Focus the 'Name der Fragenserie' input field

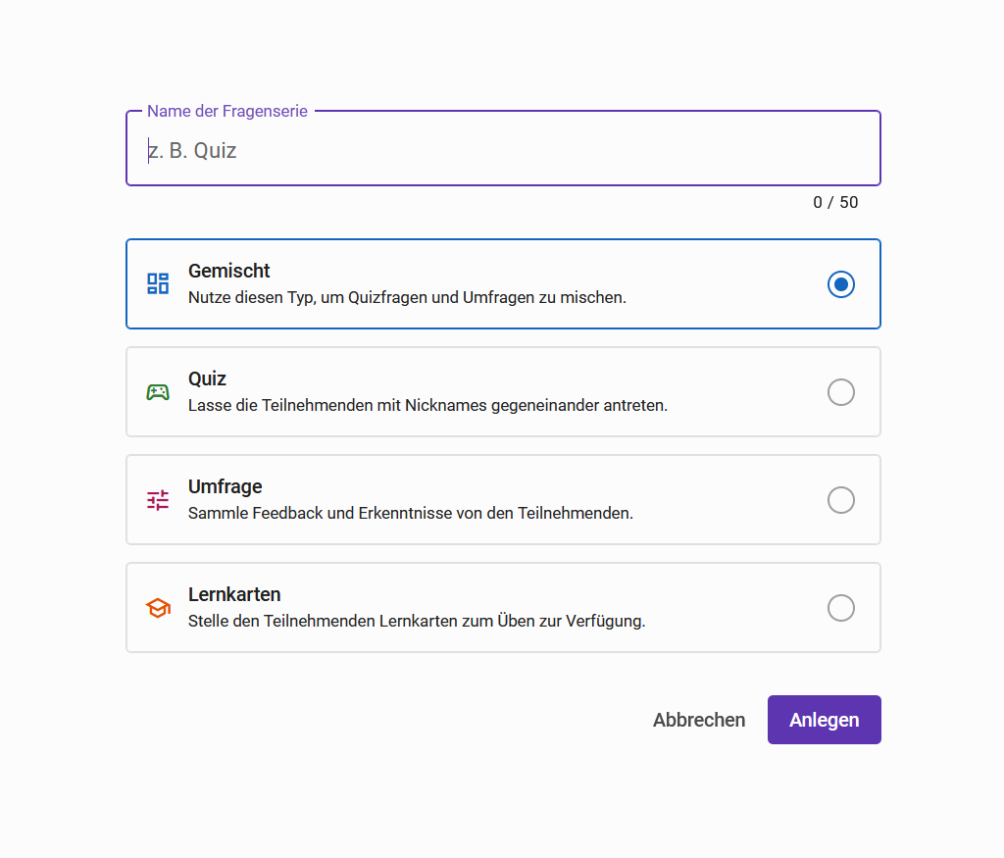pyautogui.click(x=503, y=150)
